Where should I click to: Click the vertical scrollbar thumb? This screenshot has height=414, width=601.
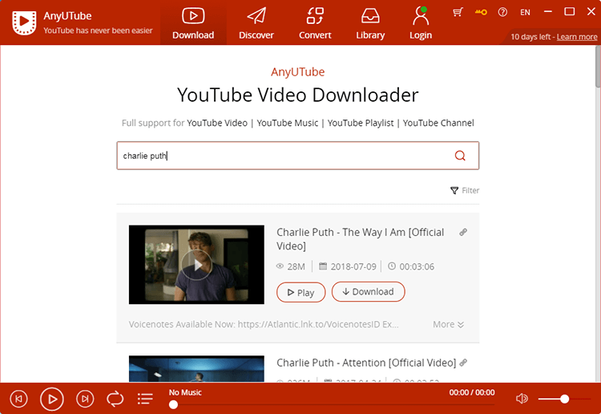[x=598, y=66]
